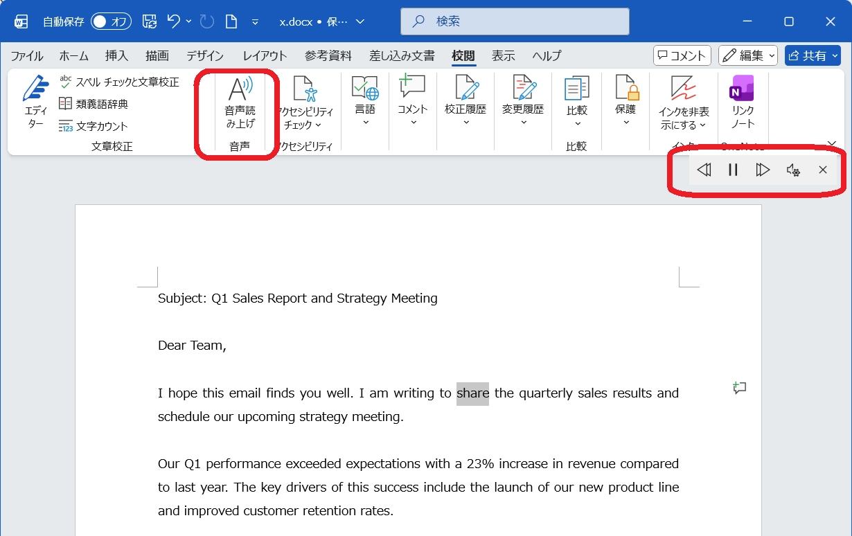Open the References (参考資料) tab
This screenshot has height=536, width=852.
pyautogui.click(x=328, y=56)
